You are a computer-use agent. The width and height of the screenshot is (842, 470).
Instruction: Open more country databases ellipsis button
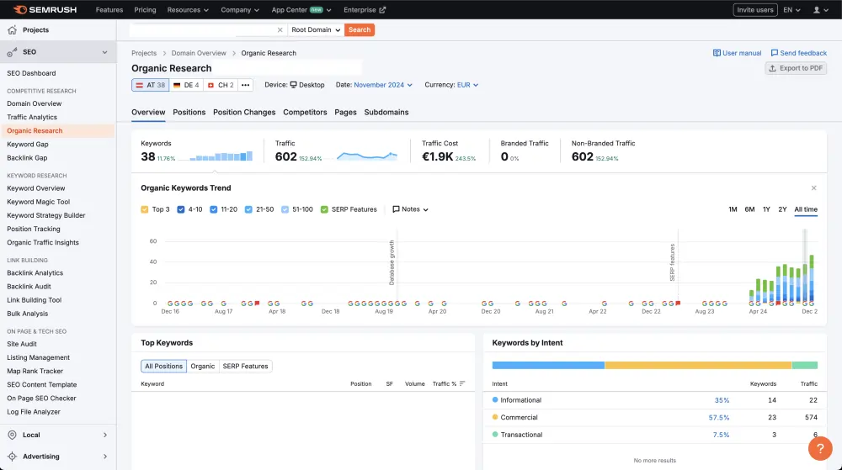coord(245,85)
